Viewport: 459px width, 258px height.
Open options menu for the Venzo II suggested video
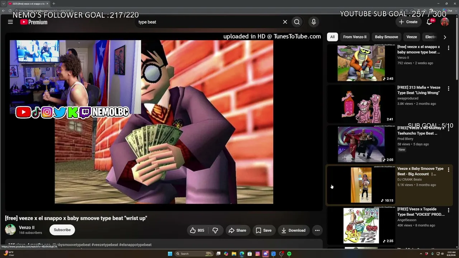448,48
